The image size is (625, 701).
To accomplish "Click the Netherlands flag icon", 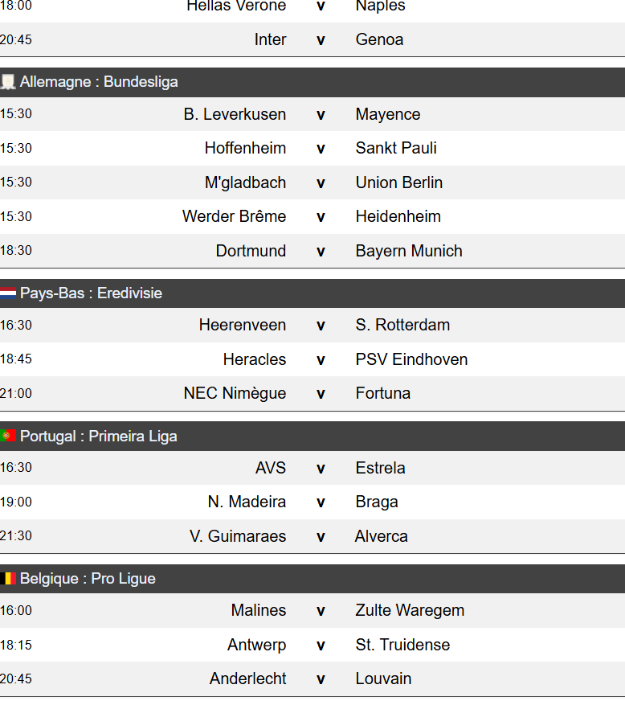I will (9, 293).
